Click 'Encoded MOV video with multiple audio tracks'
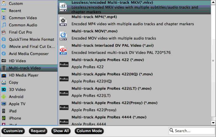216x137 pixels. click(x=114, y=38)
